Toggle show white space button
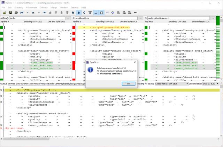223x147 pixels. coord(101,13)
